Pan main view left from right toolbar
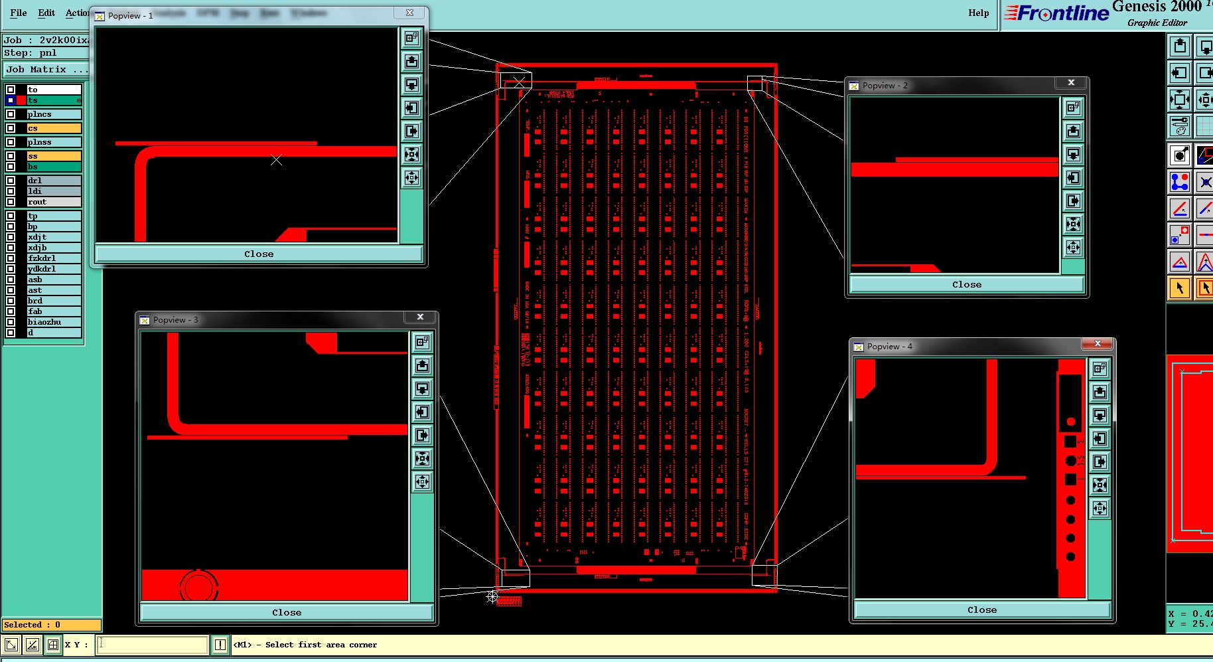Image resolution: width=1213 pixels, height=662 pixels. [1180, 73]
